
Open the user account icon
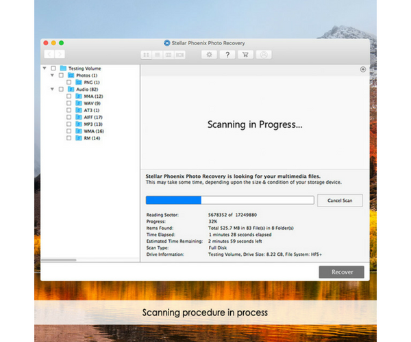pyautogui.click(x=264, y=55)
